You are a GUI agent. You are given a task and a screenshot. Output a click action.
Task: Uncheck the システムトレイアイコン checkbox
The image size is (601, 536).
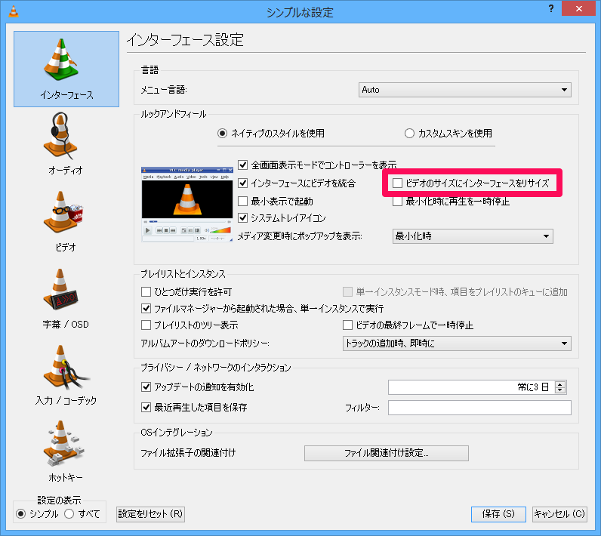coord(243,219)
